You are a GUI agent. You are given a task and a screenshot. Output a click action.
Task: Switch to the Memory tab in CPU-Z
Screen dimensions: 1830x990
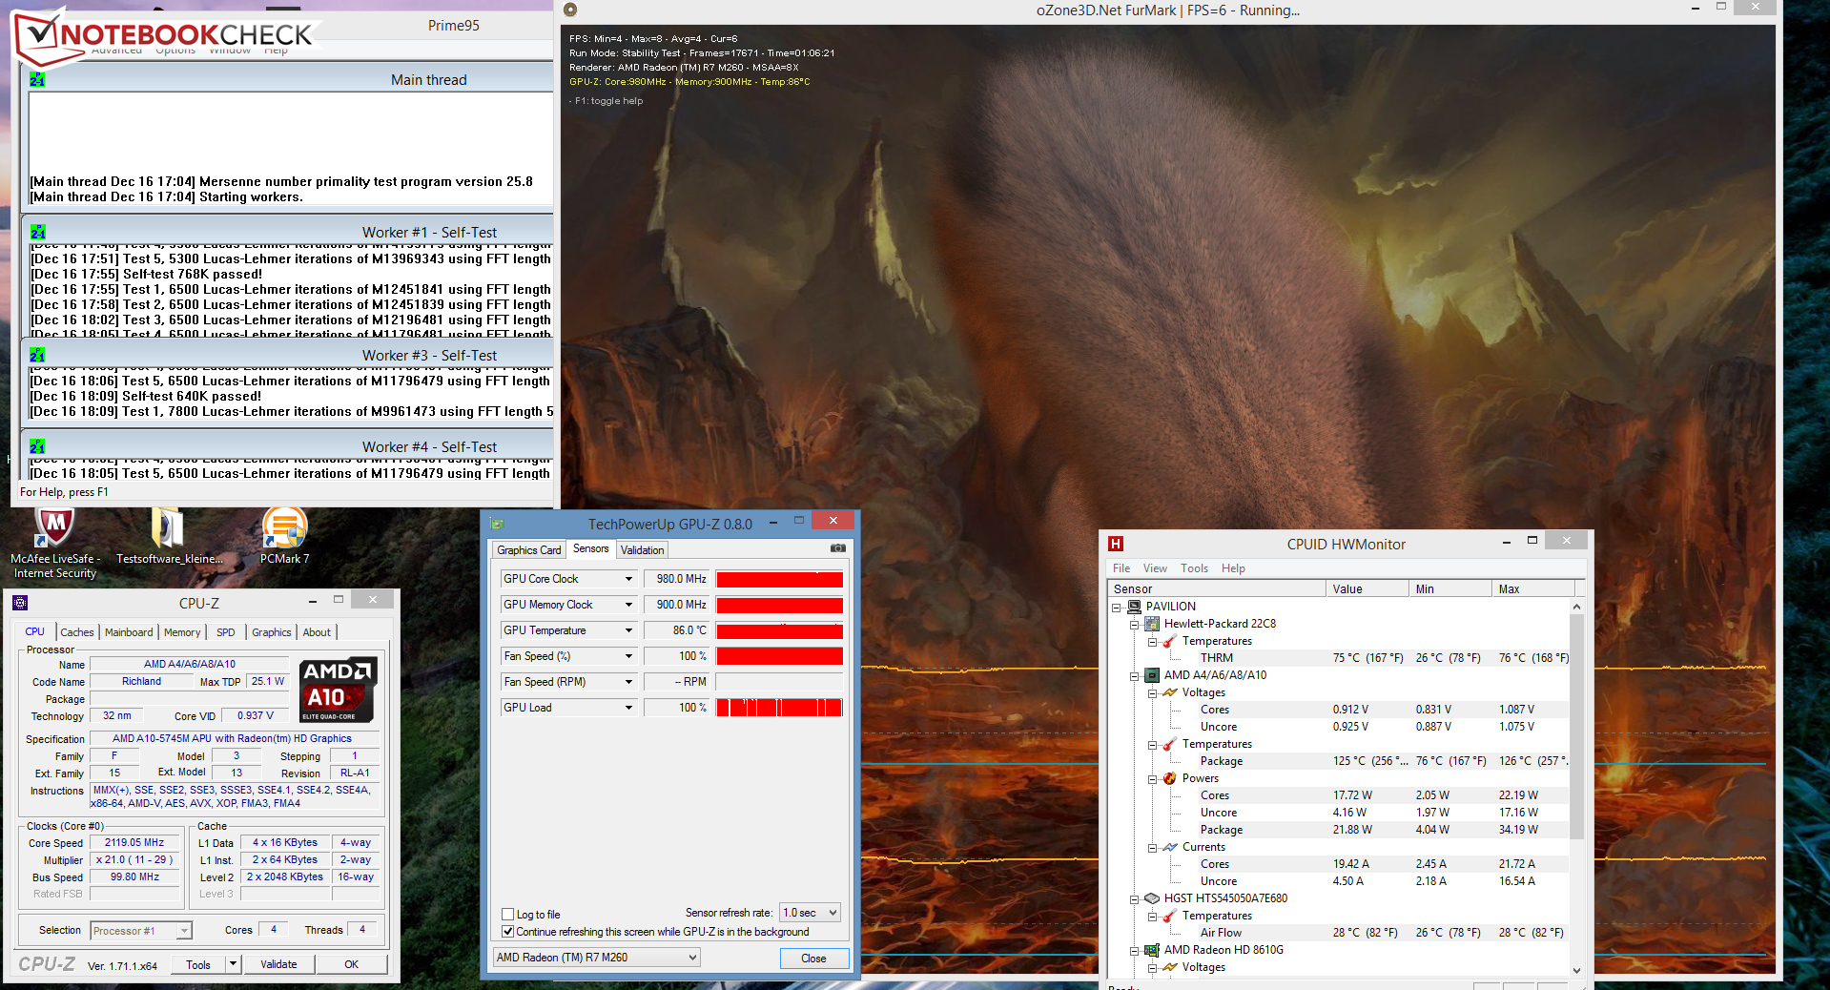click(x=182, y=632)
